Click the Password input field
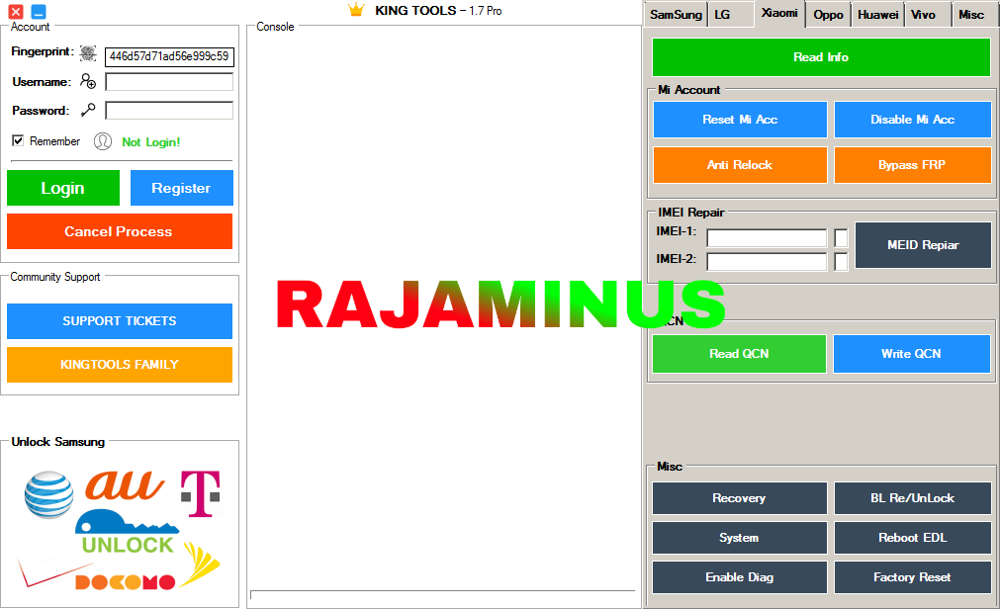1000x609 pixels. (169, 111)
